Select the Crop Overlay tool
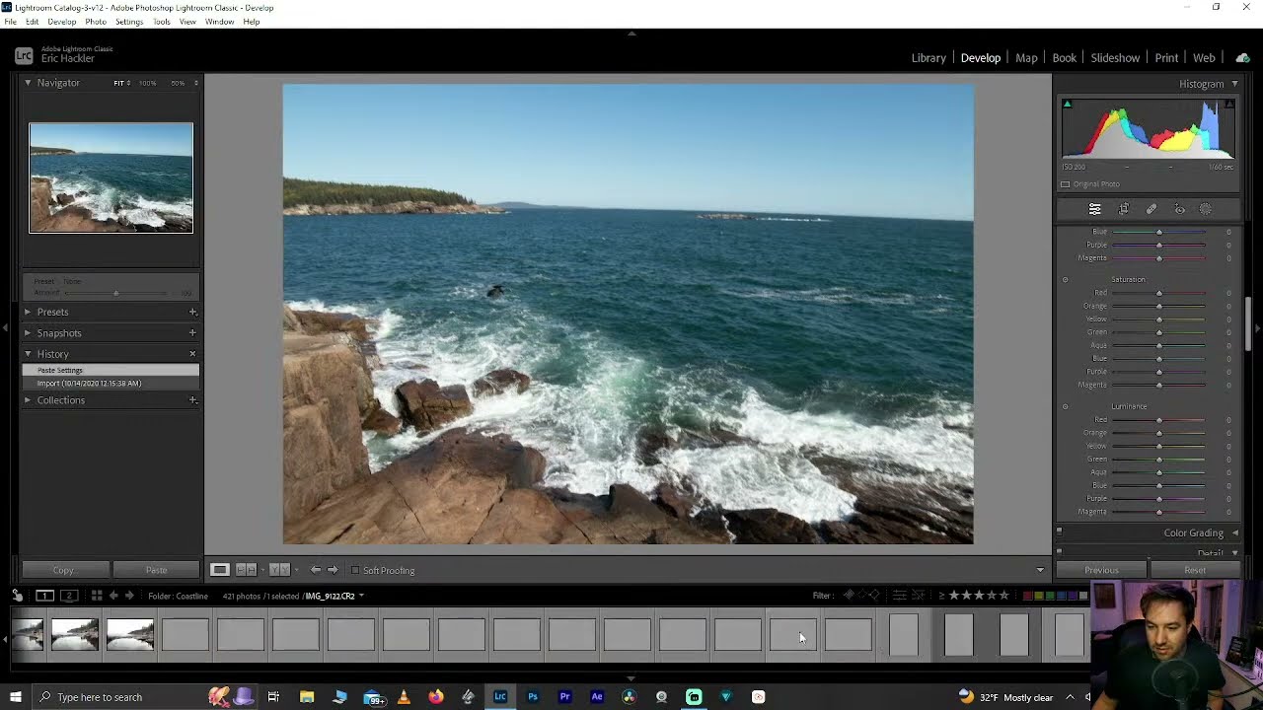The width and height of the screenshot is (1263, 710). pos(1123,209)
